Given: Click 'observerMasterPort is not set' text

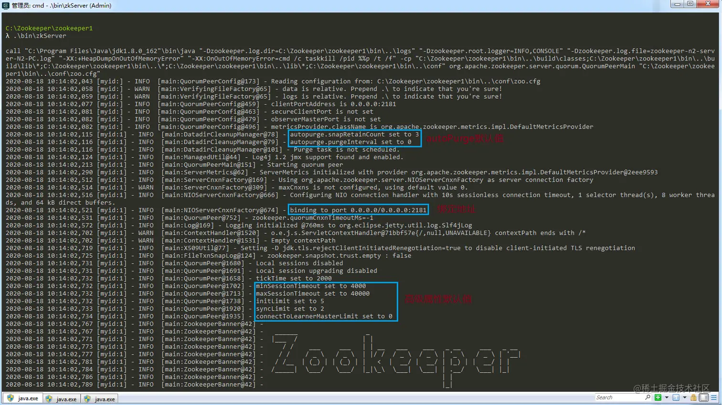Looking at the screenshot, I should coord(326,119).
